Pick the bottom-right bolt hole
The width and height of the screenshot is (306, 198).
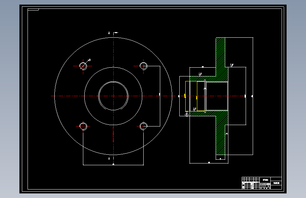143,126
